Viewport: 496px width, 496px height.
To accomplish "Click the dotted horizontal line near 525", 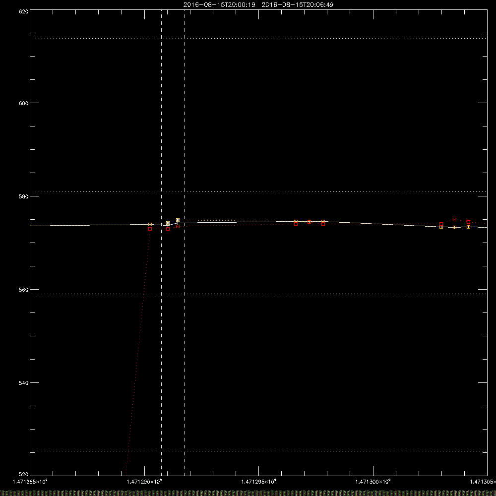I will click(x=258, y=451).
